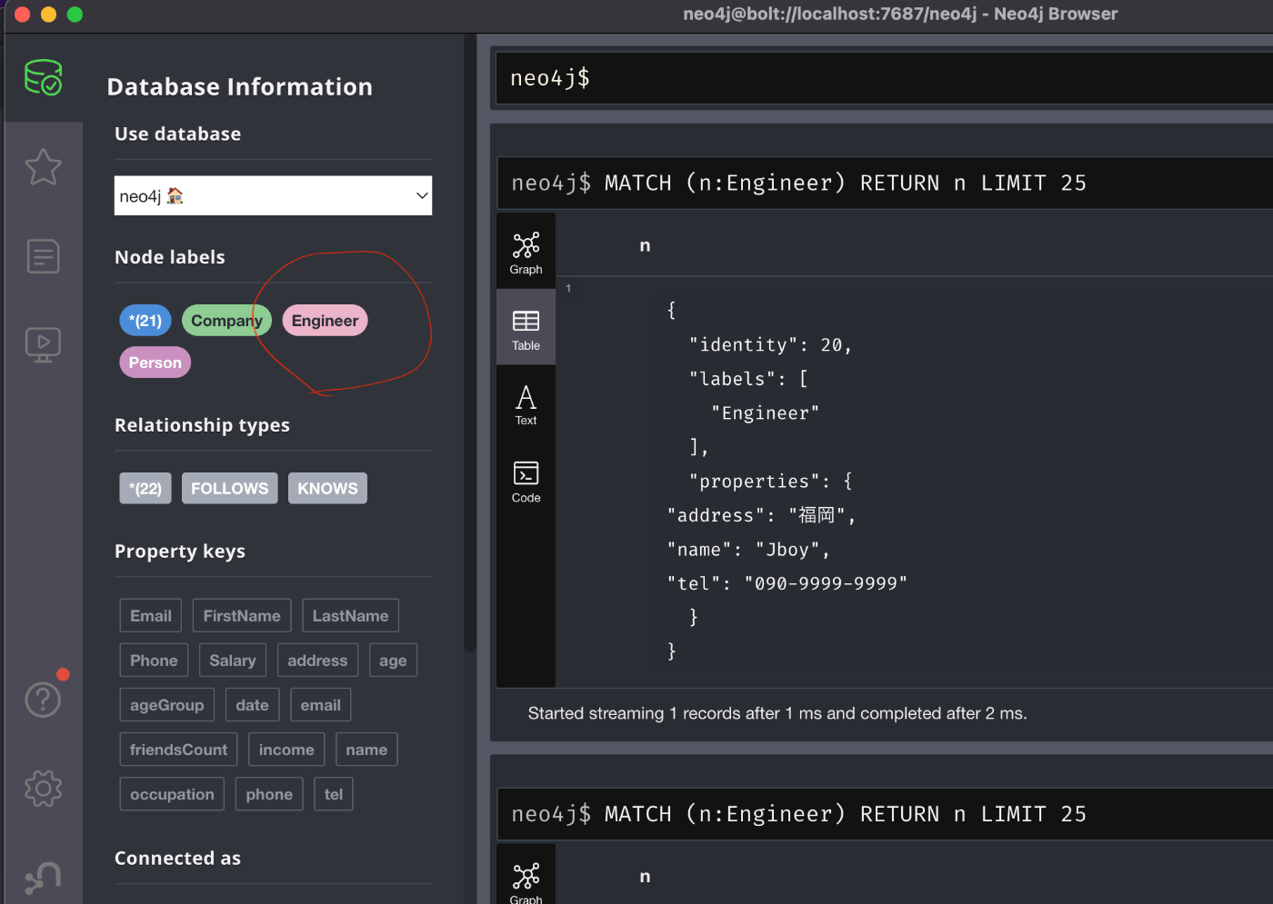Click the ageGroup property key
Screen dimensions: 1273x904
(x=167, y=704)
